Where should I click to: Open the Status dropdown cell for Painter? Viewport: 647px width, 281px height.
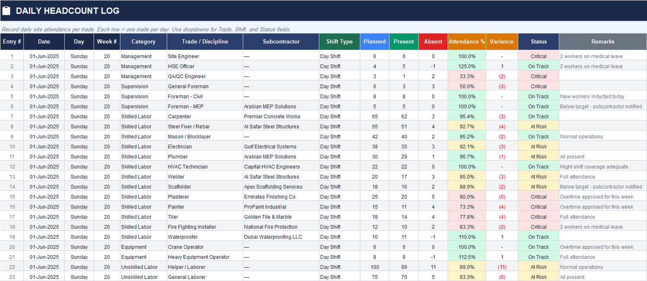(x=539, y=207)
